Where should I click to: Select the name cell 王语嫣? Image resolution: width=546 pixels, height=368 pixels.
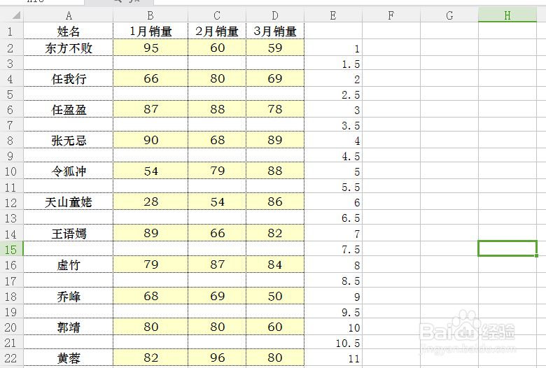(x=69, y=233)
